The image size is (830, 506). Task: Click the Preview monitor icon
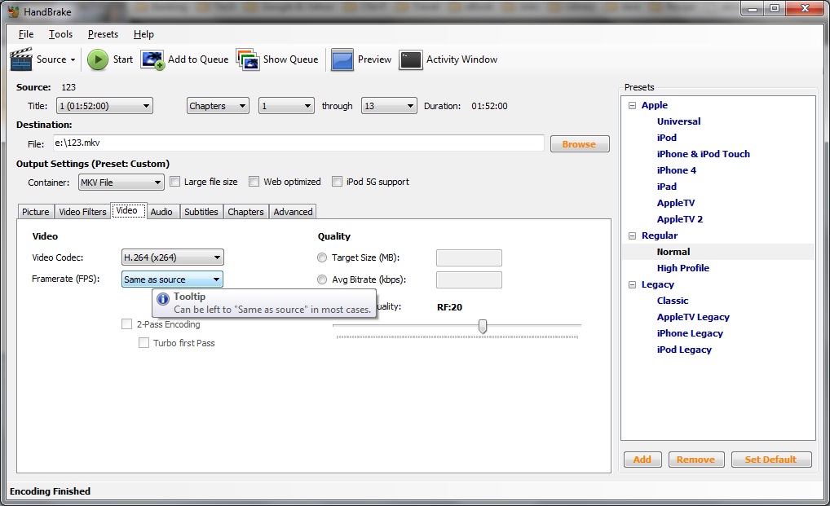(342, 59)
